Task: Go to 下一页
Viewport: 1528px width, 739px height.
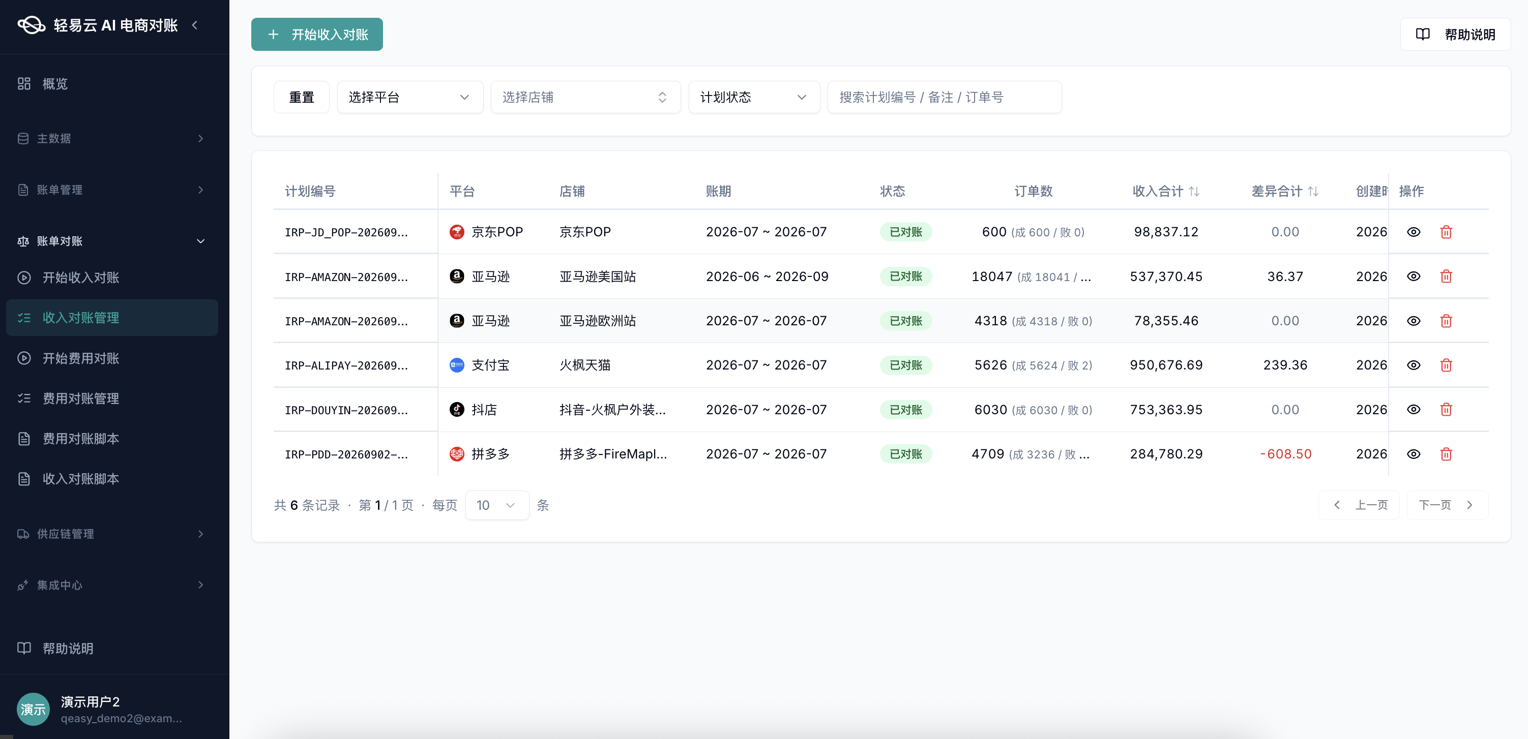Action: [x=1447, y=505]
